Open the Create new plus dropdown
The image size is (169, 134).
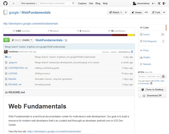153,3
